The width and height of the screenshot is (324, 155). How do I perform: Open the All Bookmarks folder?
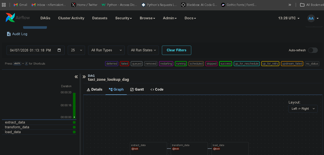(x=312, y=5)
